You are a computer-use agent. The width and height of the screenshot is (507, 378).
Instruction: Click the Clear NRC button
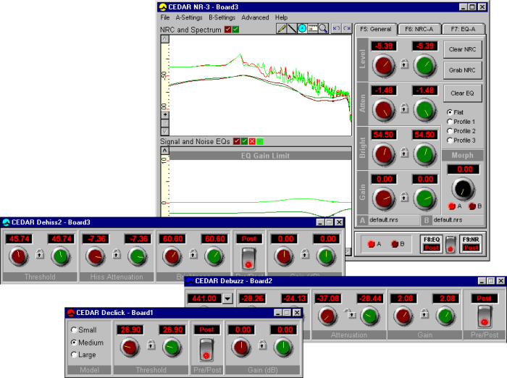coord(462,49)
